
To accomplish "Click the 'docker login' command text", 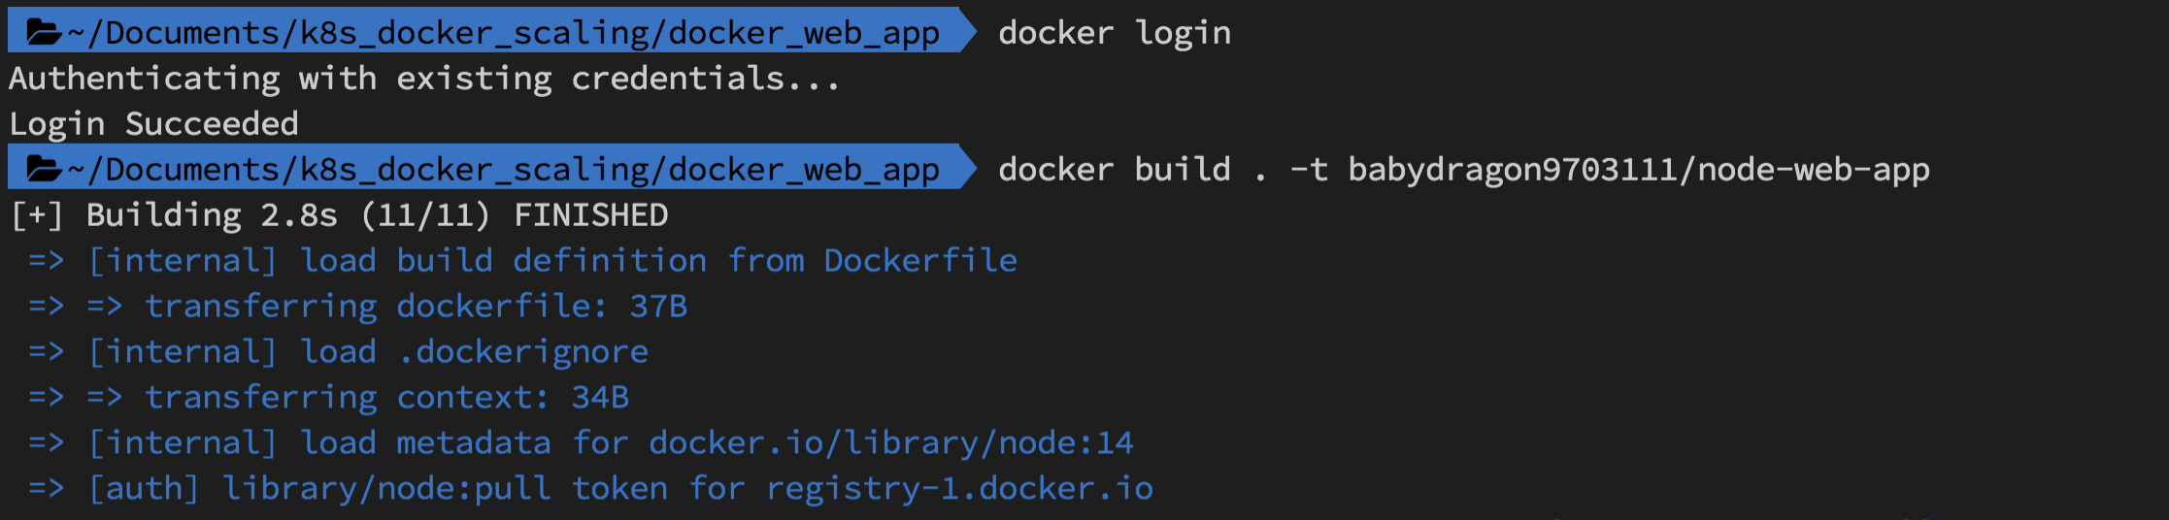I will point(1115,33).
